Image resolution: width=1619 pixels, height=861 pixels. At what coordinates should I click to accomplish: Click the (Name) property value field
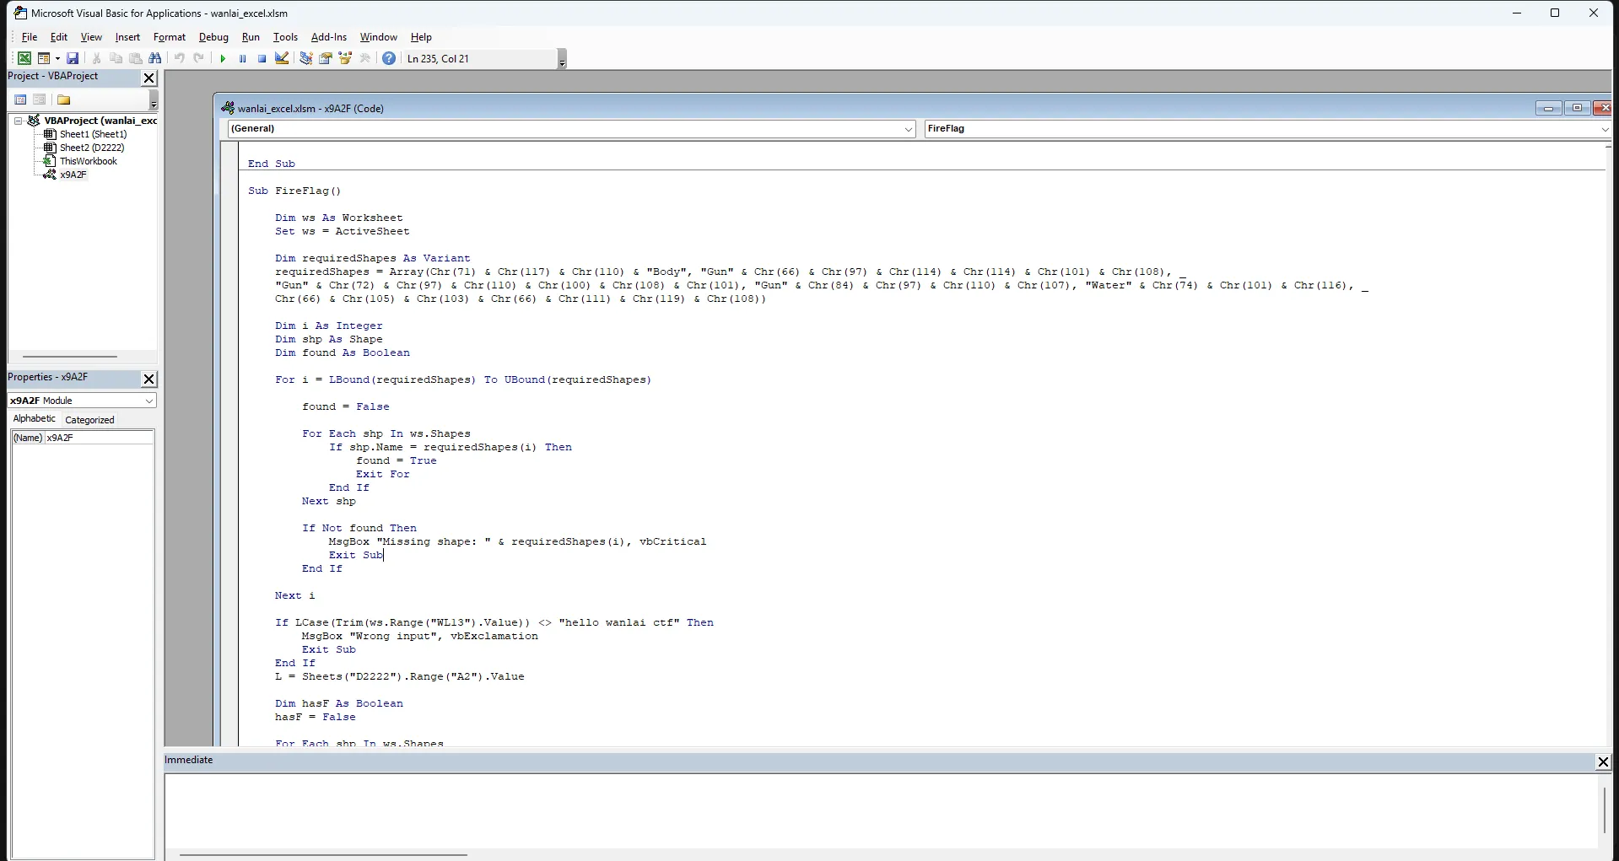[99, 438]
